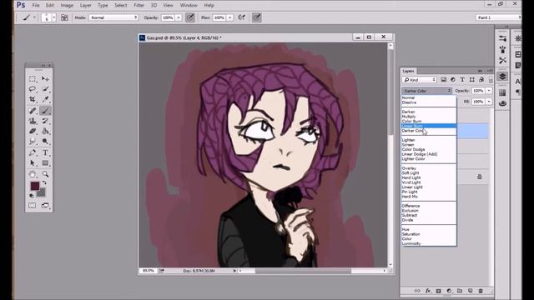
Task: Choose Linear Burn blend mode
Action: pos(429,126)
